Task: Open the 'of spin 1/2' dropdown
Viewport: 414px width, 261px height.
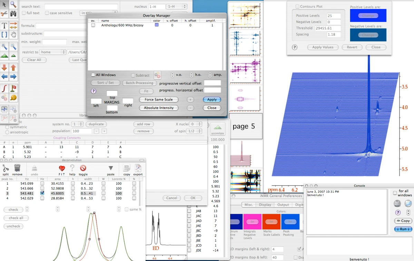Action: point(194,131)
